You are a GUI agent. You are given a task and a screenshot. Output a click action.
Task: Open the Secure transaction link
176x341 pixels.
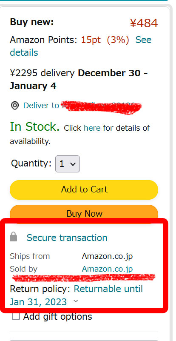67,238
